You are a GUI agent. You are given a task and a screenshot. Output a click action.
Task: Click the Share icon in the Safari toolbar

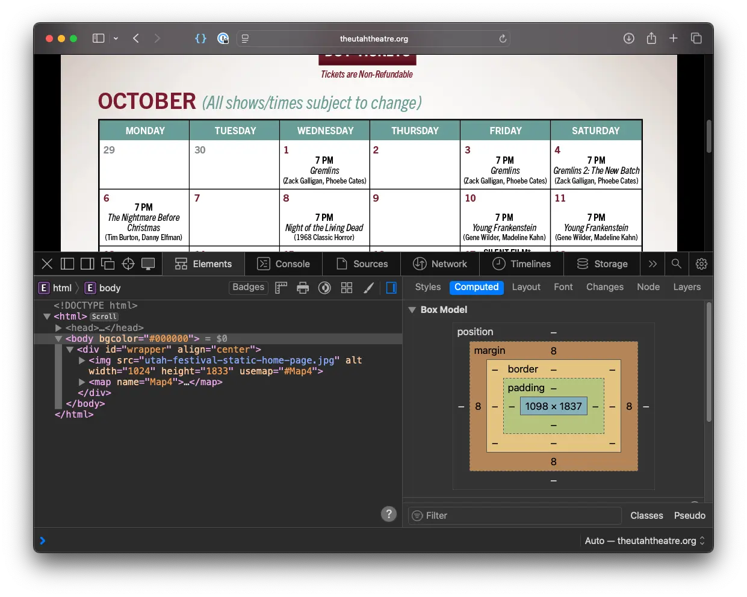[x=651, y=39]
